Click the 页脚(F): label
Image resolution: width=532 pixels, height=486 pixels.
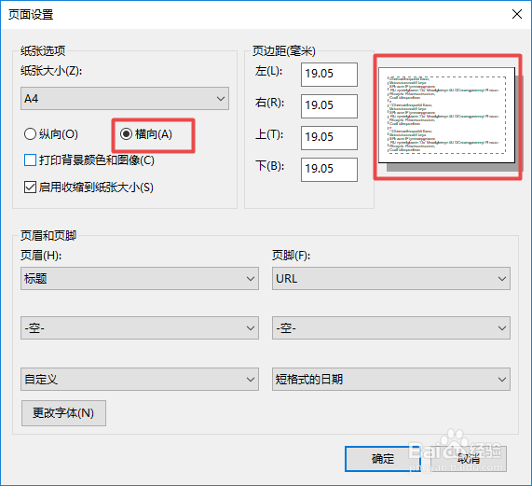click(291, 255)
